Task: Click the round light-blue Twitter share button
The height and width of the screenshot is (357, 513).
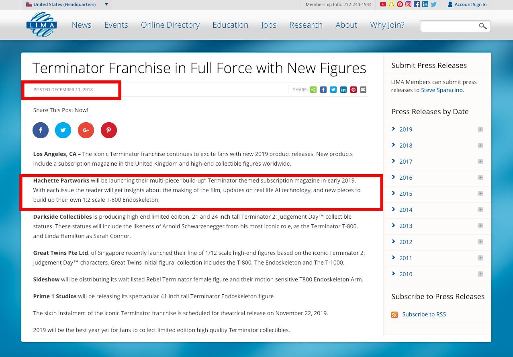Action: [63, 130]
